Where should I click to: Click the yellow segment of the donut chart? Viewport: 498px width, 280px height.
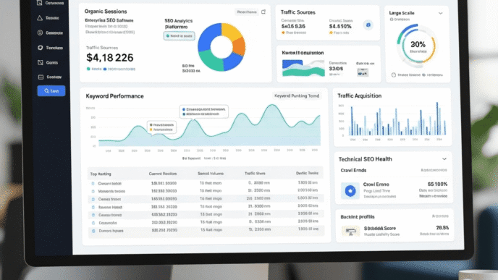(x=231, y=31)
